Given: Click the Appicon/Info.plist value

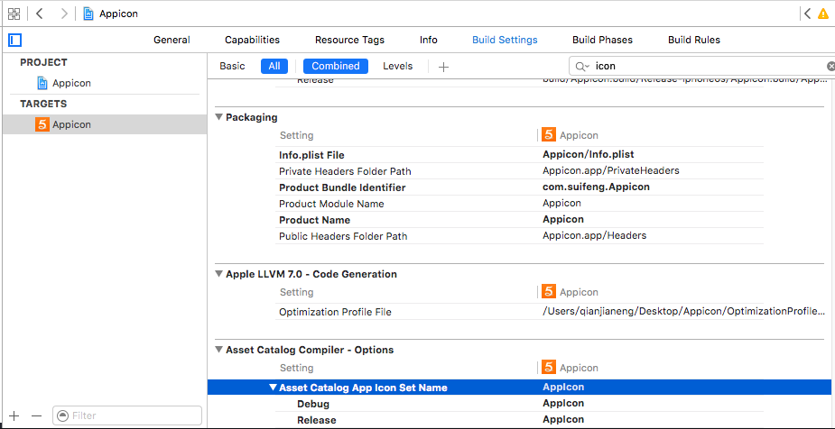Looking at the screenshot, I should click(x=588, y=154).
